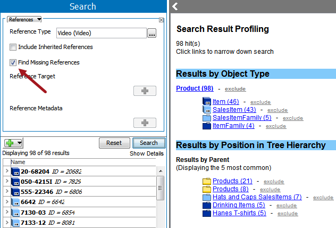This screenshot has height=228, width=336.
Task: Open the References criteria dropdown
Action: coord(24,19)
